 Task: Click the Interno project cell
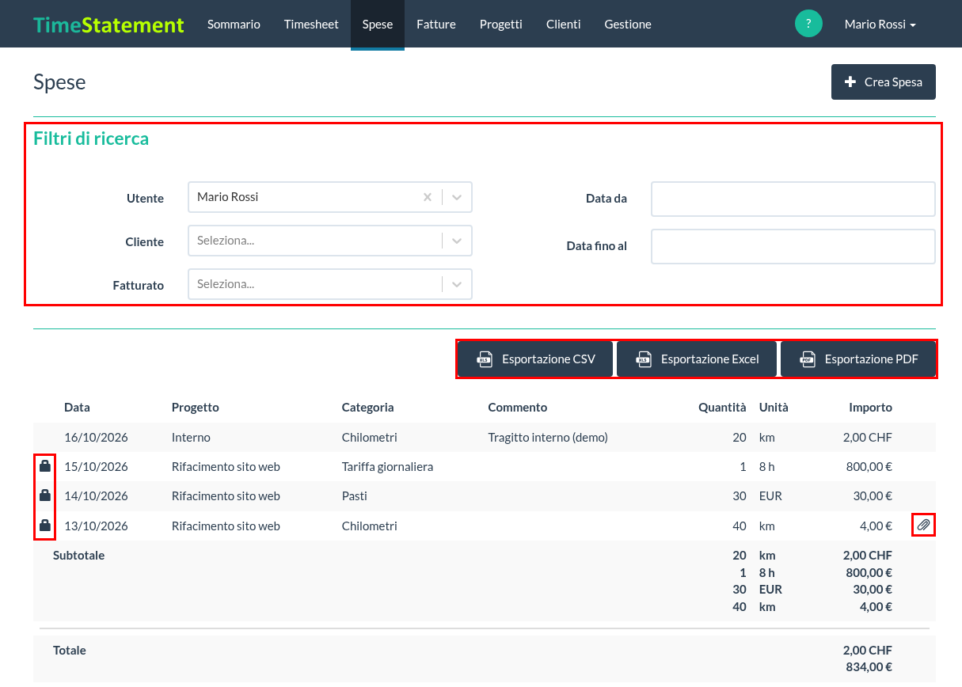click(x=191, y=437)
